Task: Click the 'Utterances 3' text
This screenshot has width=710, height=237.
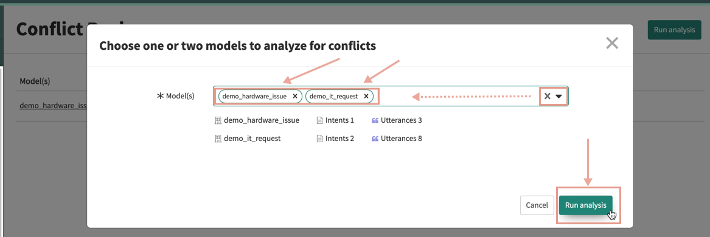Action: coord(402,120)
